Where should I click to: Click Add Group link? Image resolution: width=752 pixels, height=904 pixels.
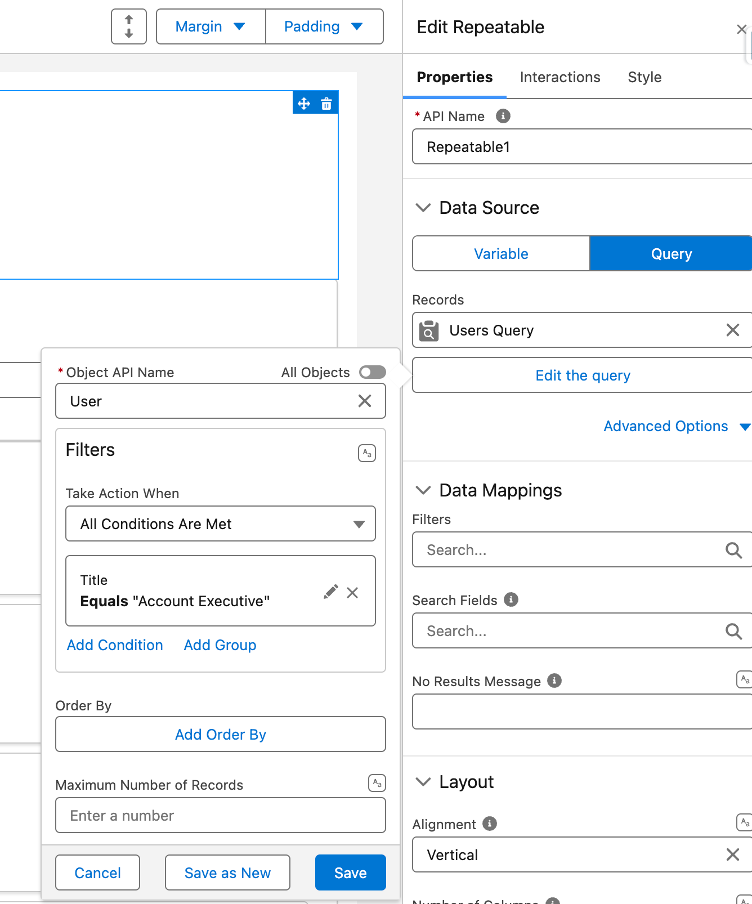click(220, 645)
